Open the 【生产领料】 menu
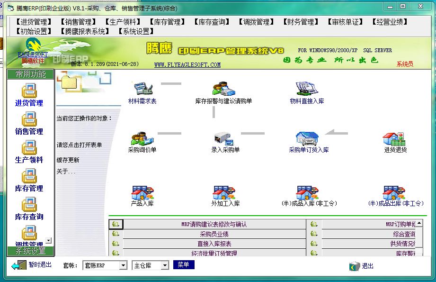Screen dimensions: 436x282 click(x=123, y=22)
